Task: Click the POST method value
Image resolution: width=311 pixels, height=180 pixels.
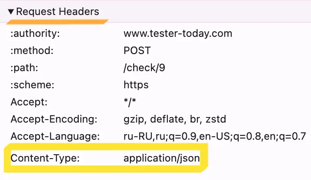Action: (137, 51)
